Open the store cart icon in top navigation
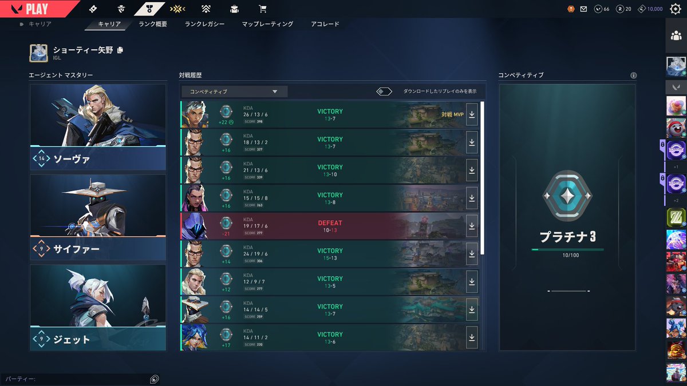The image size is (687, 386). pos(263,9)
